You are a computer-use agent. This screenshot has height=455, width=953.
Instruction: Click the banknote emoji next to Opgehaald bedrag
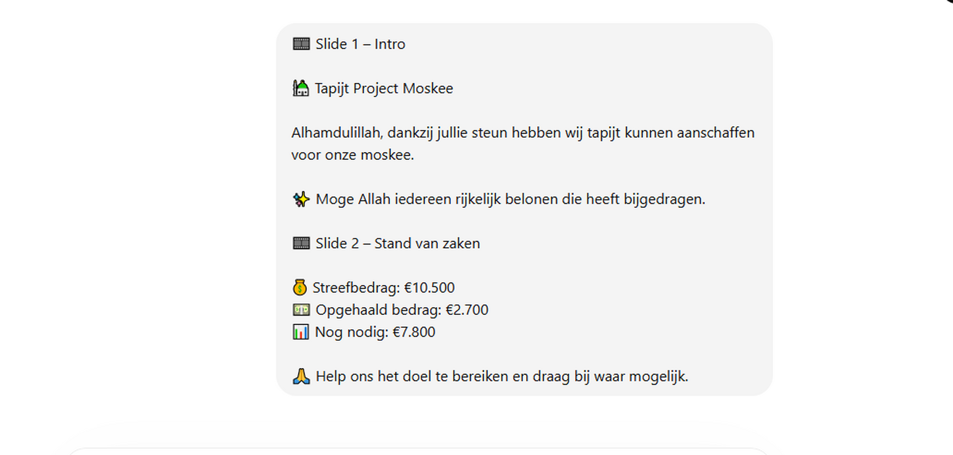pos(301,310)
